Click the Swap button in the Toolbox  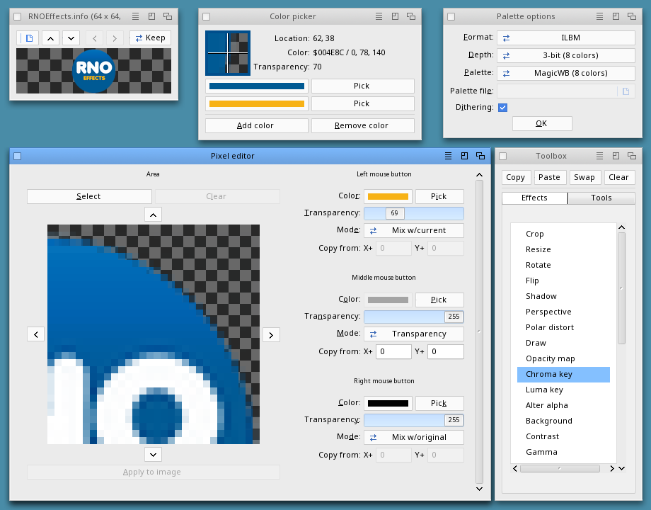pos(584,178)
